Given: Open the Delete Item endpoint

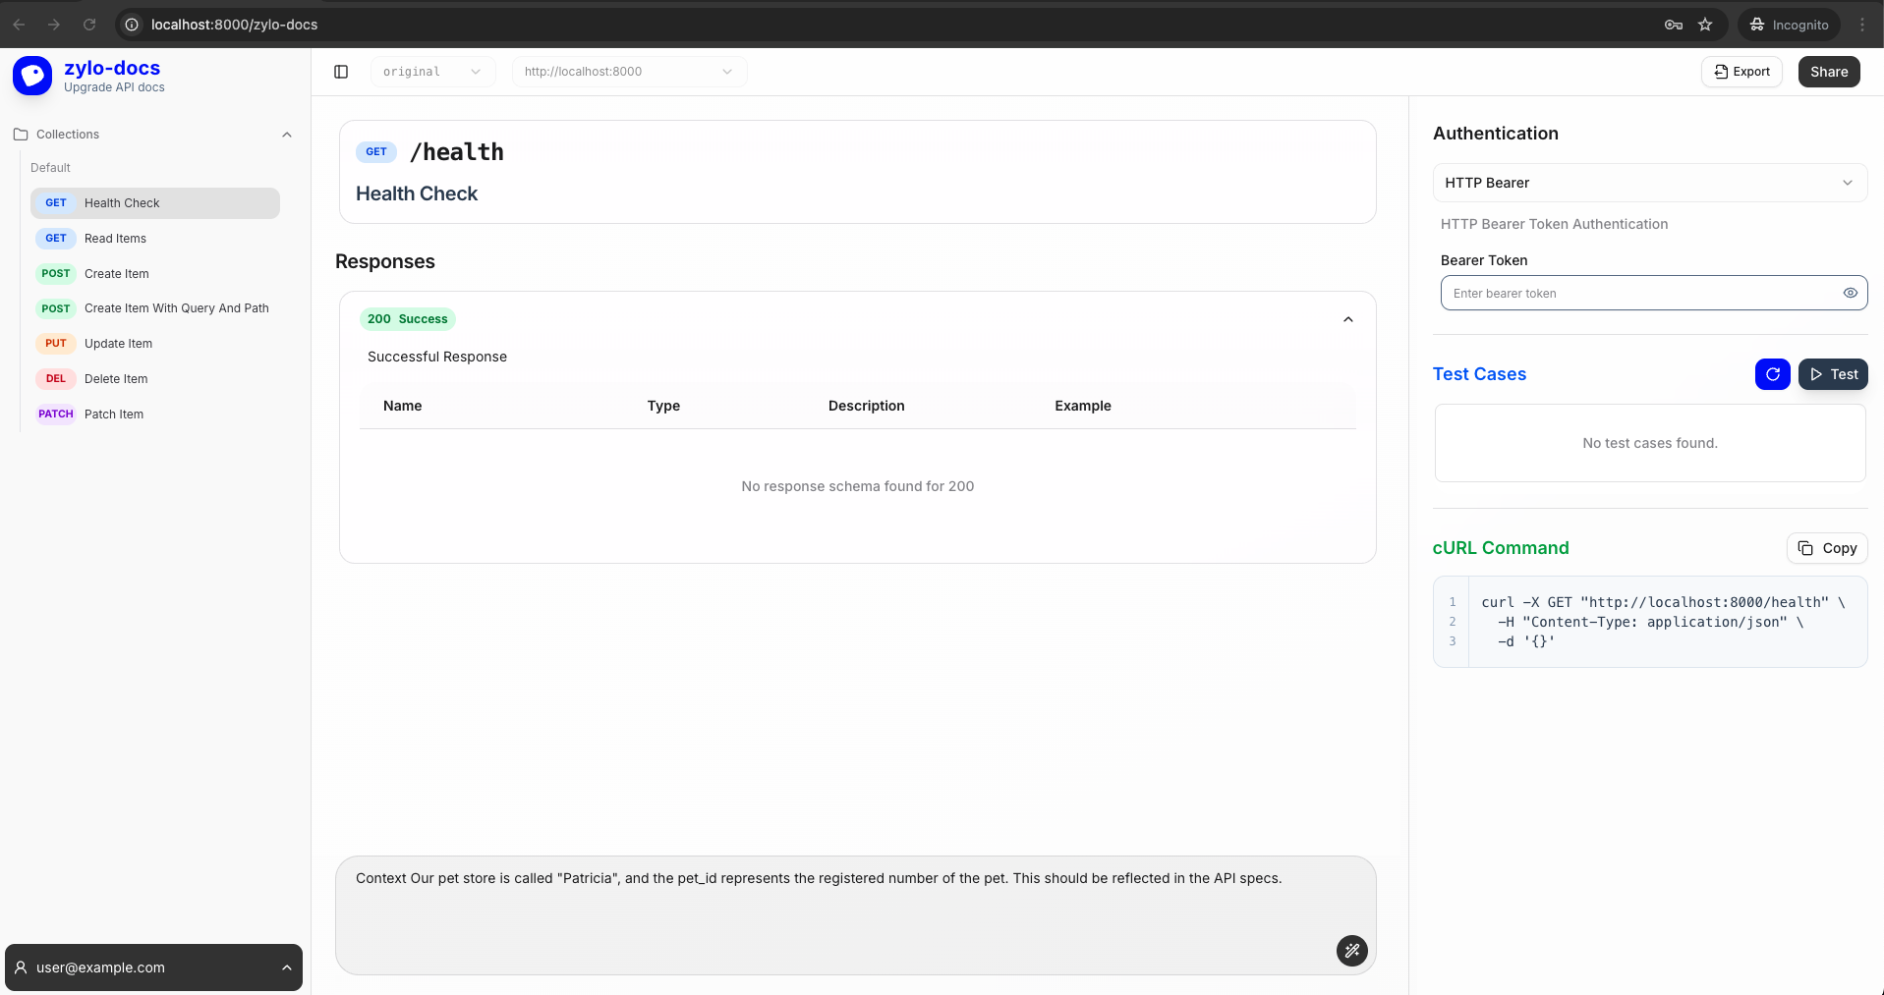Looking at the screenshot, I should [155, 379].
